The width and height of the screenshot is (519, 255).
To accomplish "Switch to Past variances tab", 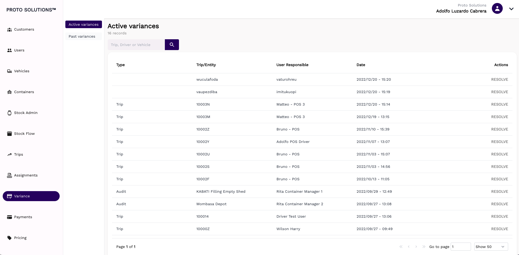I will point(84,36).
